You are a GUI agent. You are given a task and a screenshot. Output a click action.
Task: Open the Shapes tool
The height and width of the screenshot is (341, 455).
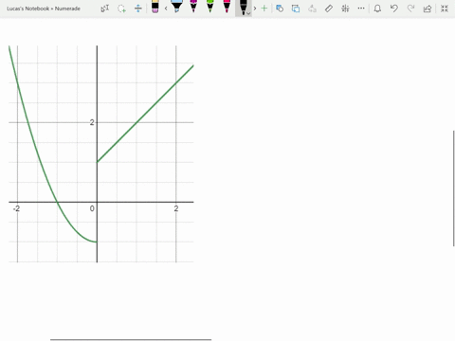[x=280, y=9]
